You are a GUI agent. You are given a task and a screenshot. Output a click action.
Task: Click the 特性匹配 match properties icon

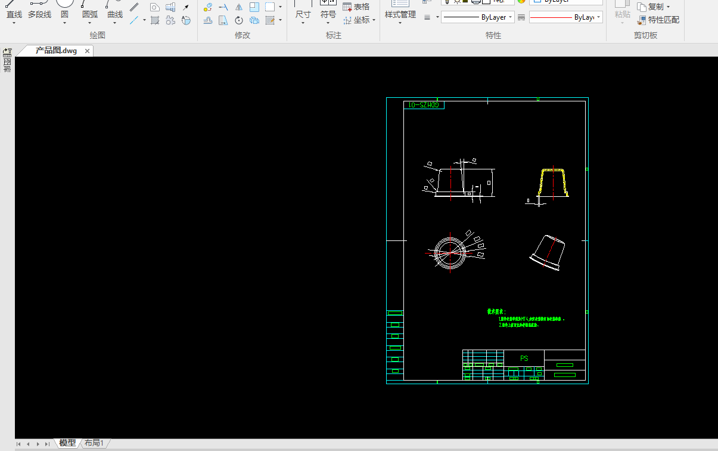pyautogui.click(x=642, y=20)
